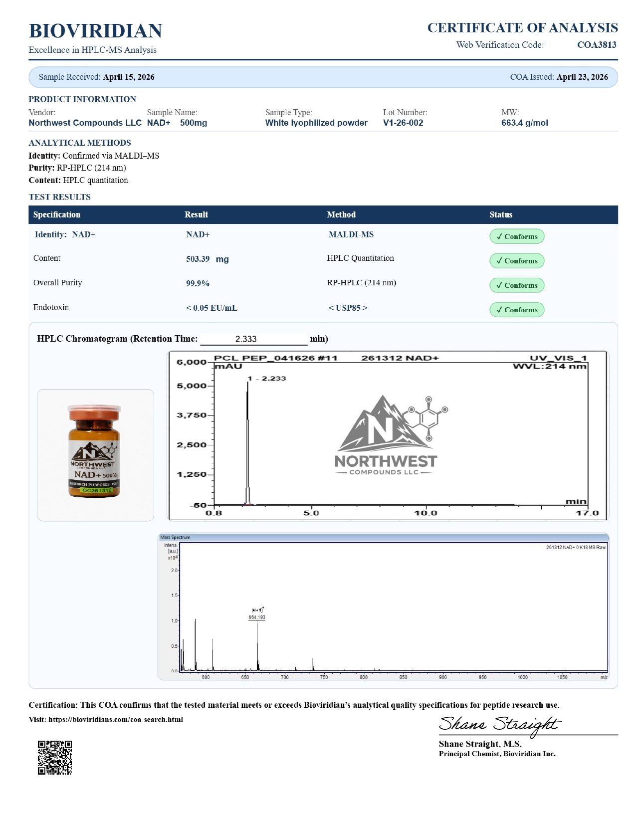Click the PRODUCT INFORMATION section heading
This screenshot has height=823, width=636.
pyautogui.click(x=82, y=99)
